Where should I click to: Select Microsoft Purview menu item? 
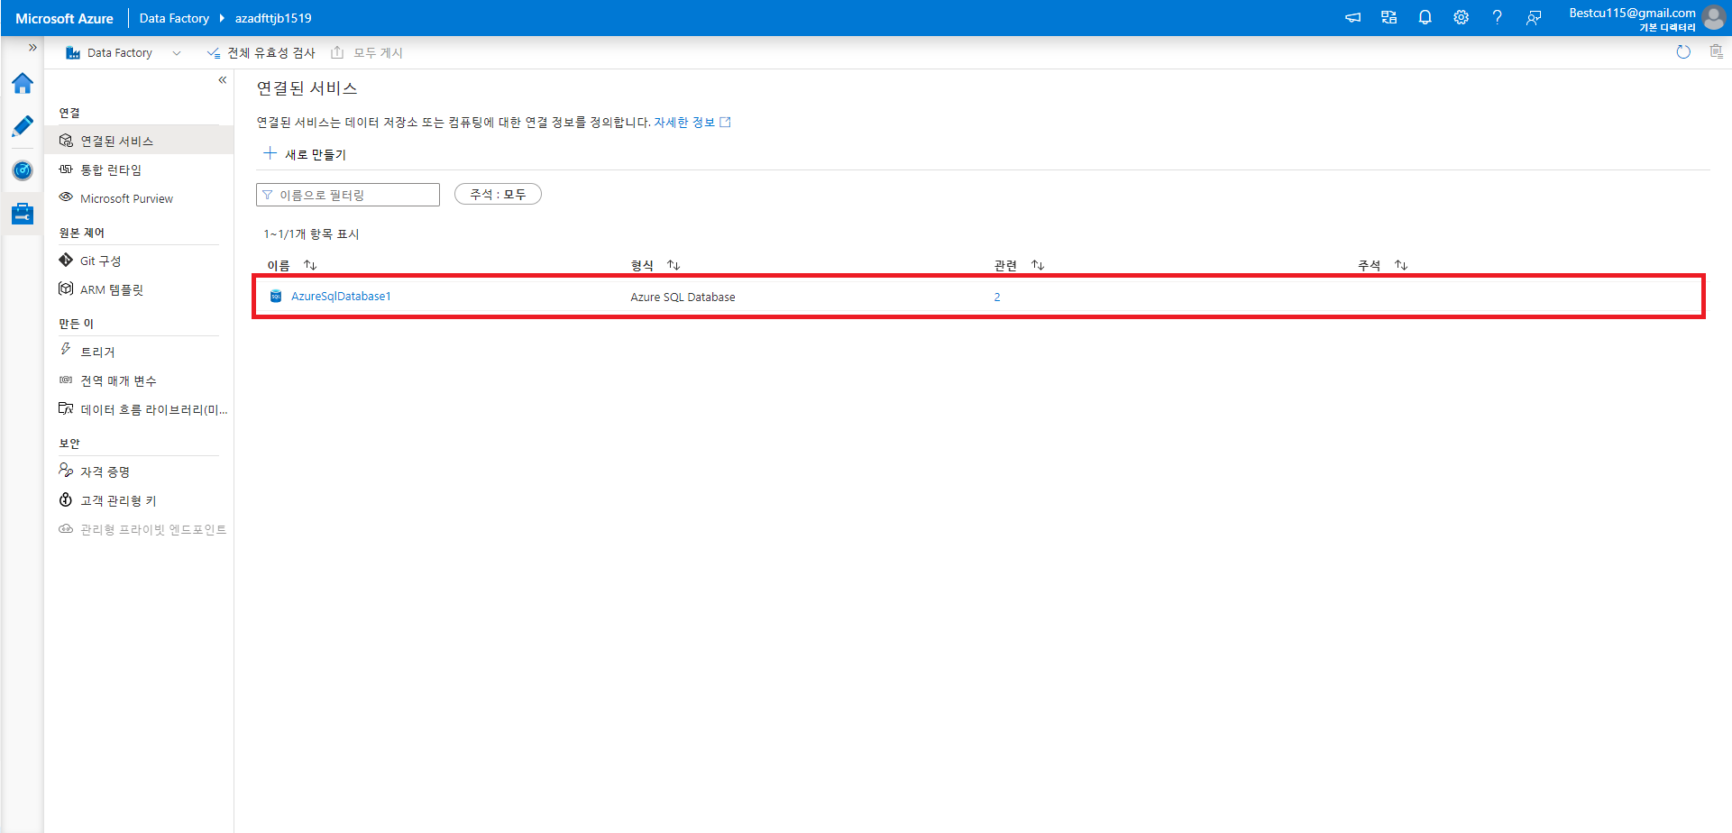139,198
